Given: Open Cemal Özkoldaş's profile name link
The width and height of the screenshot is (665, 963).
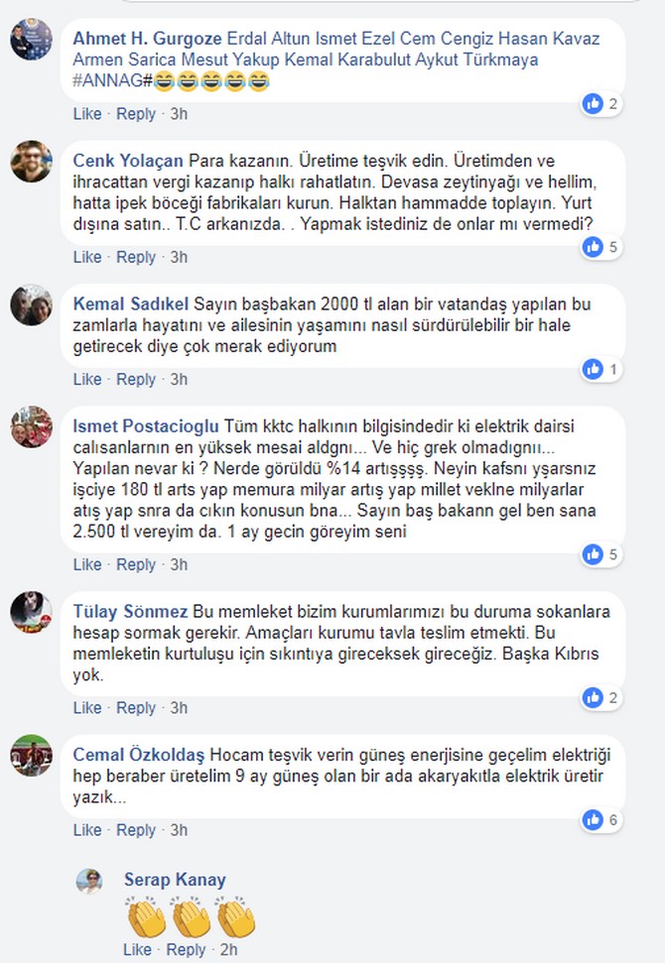Looking at the screenshot, I should [x=138, y=755].
